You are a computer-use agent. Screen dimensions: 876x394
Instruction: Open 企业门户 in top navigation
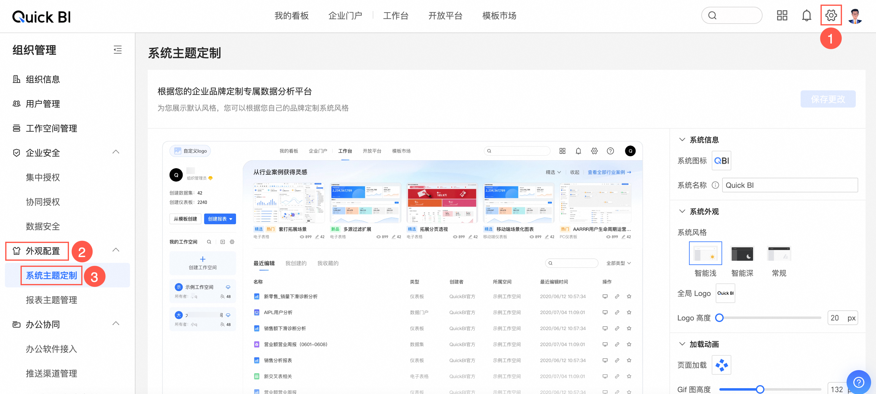345,16
